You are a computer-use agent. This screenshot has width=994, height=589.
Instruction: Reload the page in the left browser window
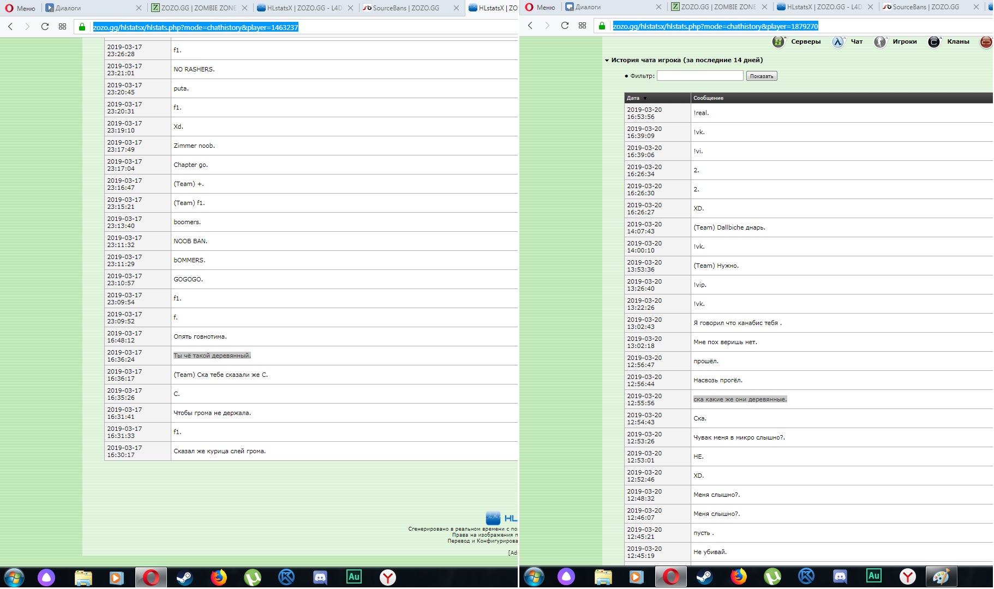pyautogui.click(x=45, y=26)
